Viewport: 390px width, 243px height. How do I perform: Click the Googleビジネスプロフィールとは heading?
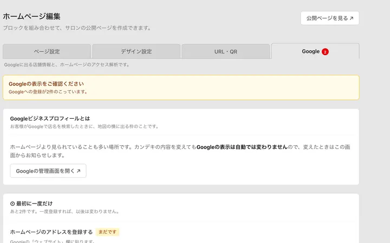[50, 118]
